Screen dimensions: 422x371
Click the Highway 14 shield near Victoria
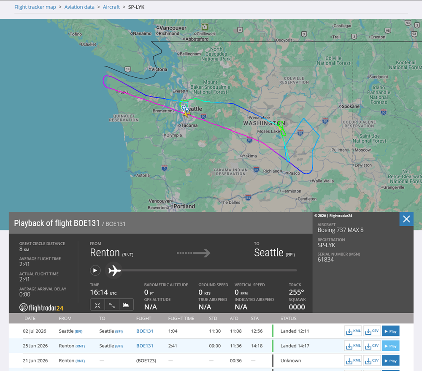127,69
